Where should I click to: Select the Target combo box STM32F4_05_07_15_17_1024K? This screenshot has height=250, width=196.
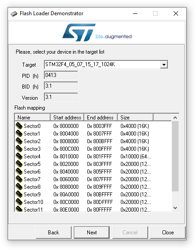[x=106, y=64]
